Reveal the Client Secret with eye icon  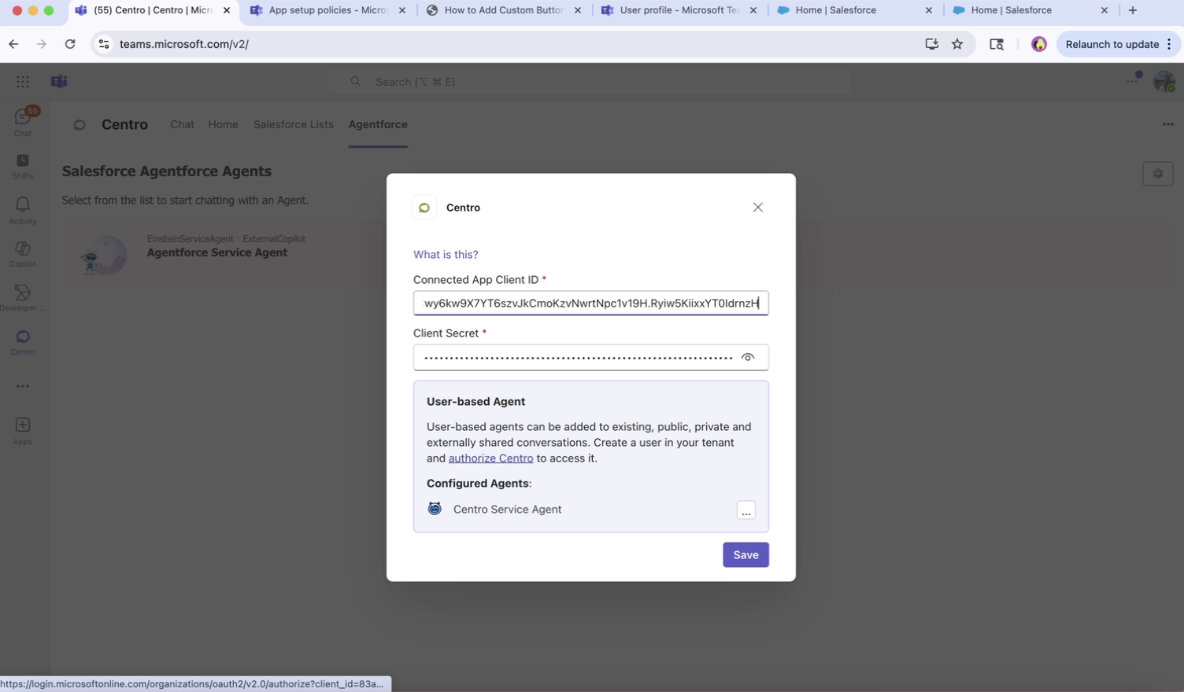click(748, 358)
